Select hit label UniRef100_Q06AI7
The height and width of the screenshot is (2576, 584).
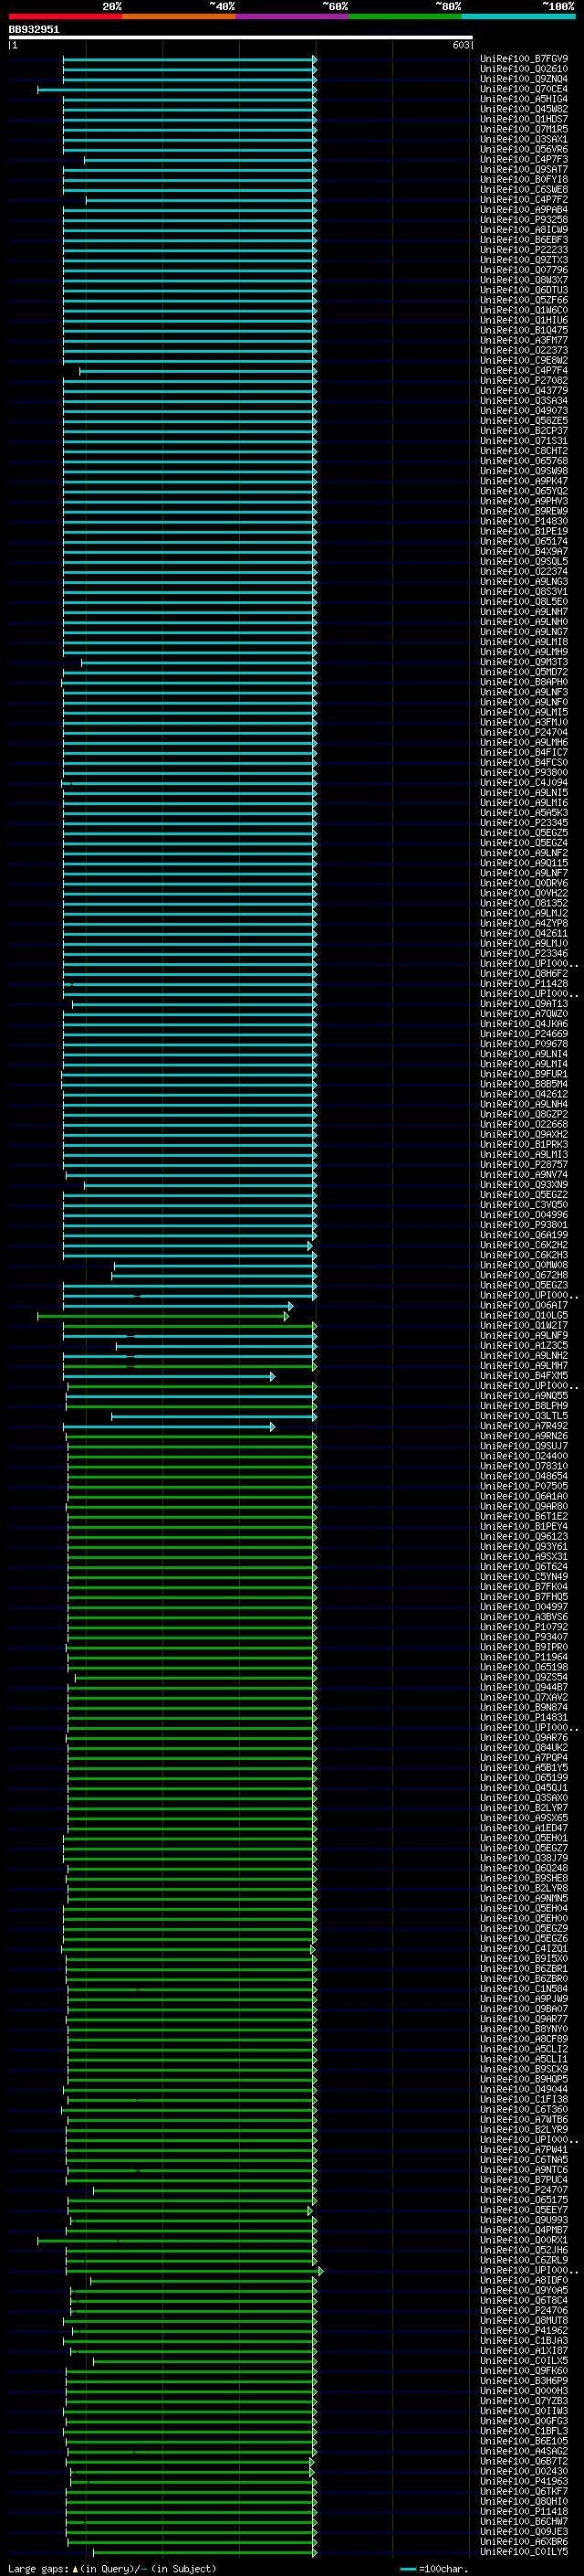[524, 1305]
